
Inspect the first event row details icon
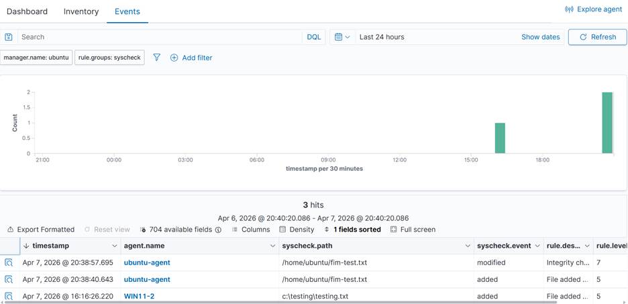9,263
